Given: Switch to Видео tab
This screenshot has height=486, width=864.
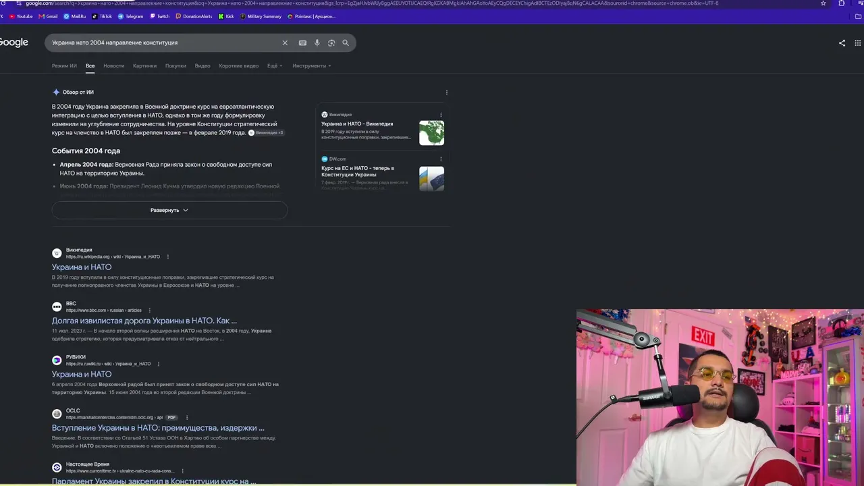Looking at the screenshot, I should click(202, 66).
